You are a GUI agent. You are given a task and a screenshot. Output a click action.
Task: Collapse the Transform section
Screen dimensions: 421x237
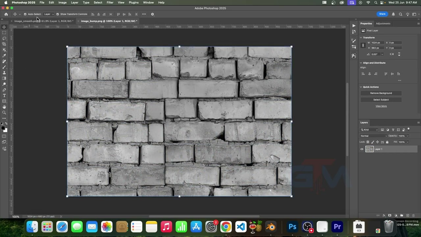click(x=361, y=38)
